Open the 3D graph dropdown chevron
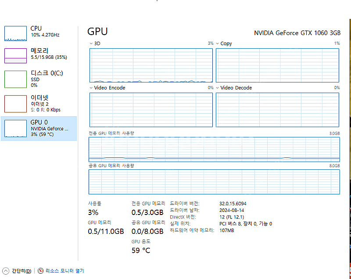 click(91, 43)
